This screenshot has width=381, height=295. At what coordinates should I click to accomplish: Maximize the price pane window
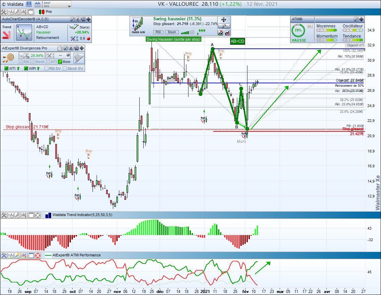(x=31, y=12)
